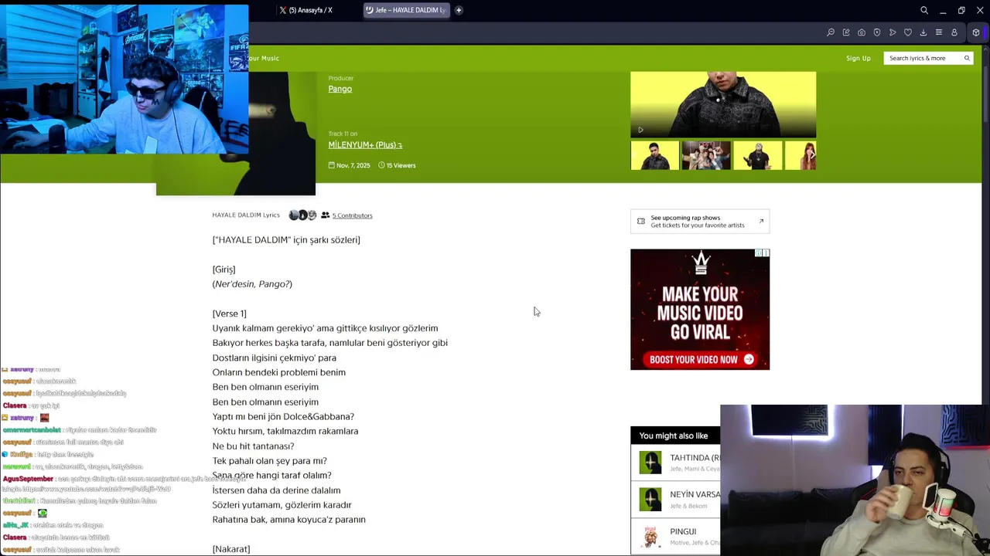Click the ticket icon on rap shows banner
This screenshot has width=990, height=556.
pyautogui.click(x=640, y=222)
